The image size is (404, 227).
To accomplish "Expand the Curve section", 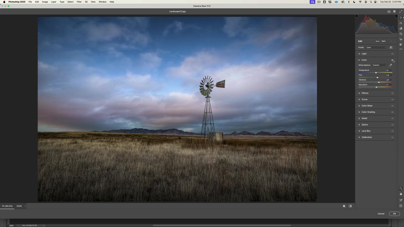I will click(x=365, y=99).
